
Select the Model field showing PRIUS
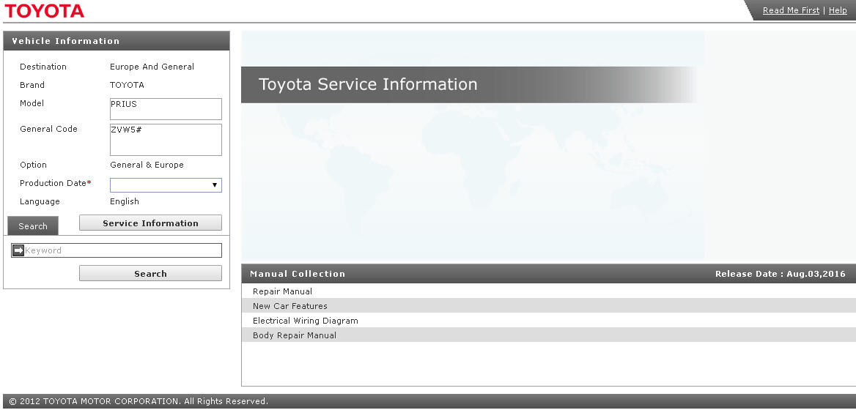pyautogui.click(x=166, y=109)
